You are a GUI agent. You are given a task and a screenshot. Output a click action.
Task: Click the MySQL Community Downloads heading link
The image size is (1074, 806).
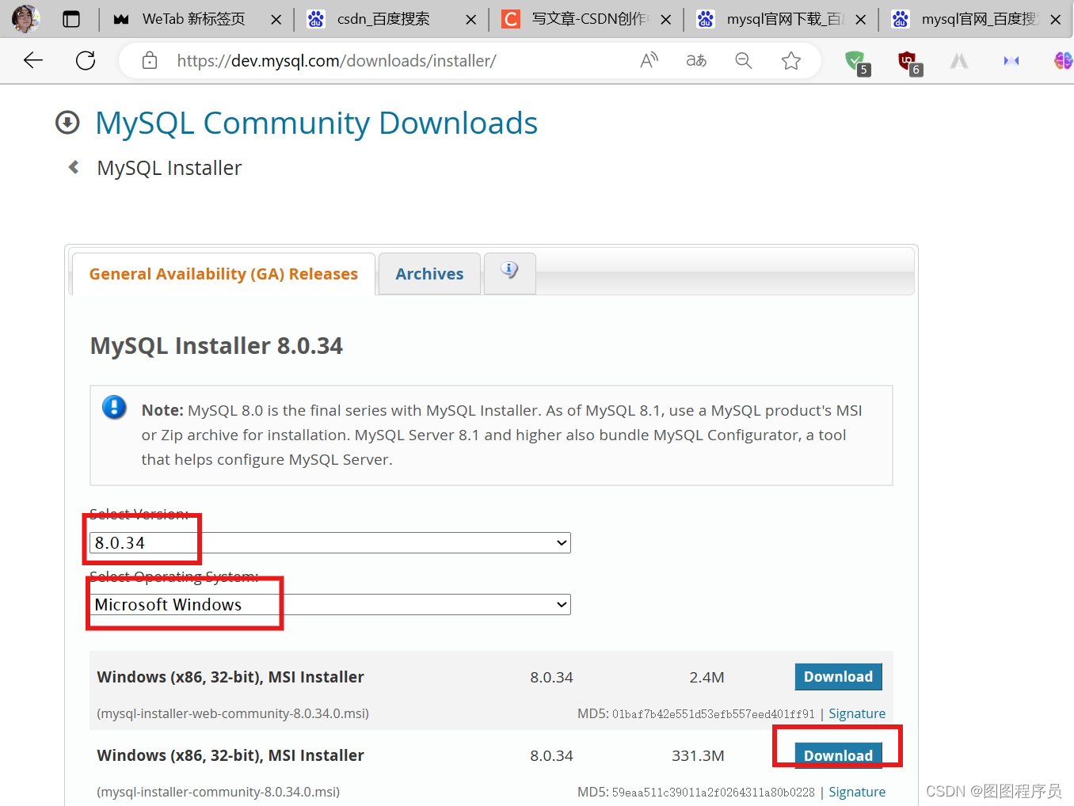(x=316, y=124)
